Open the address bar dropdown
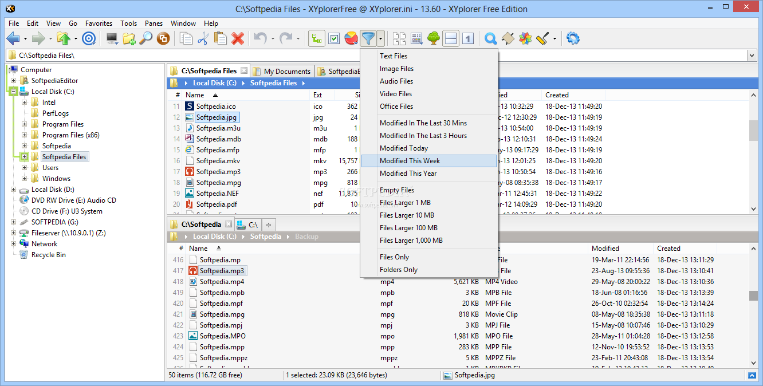Viewport: 763px width, 386px height. (752, 55)
